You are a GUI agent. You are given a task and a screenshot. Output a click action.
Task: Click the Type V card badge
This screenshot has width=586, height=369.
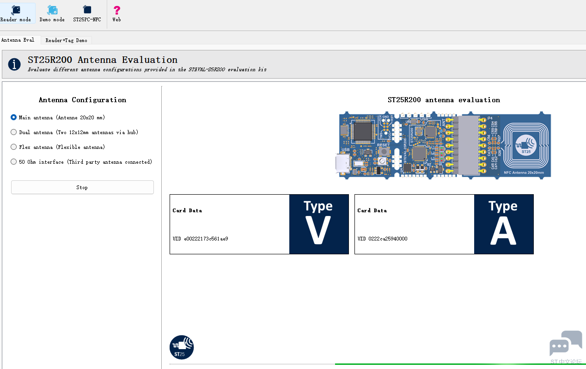[x=319, y=224]
